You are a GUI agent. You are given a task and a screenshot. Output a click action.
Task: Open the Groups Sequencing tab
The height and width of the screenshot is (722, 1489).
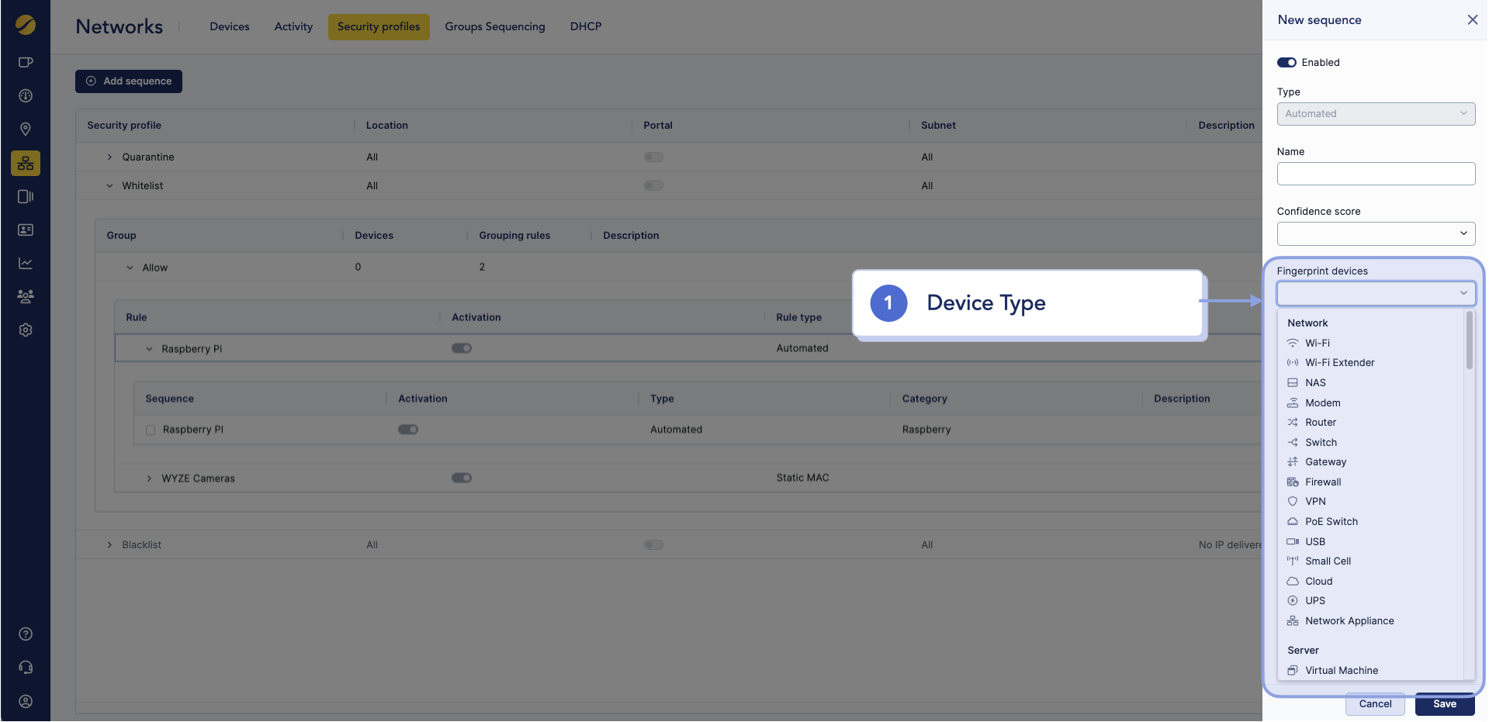494,26
